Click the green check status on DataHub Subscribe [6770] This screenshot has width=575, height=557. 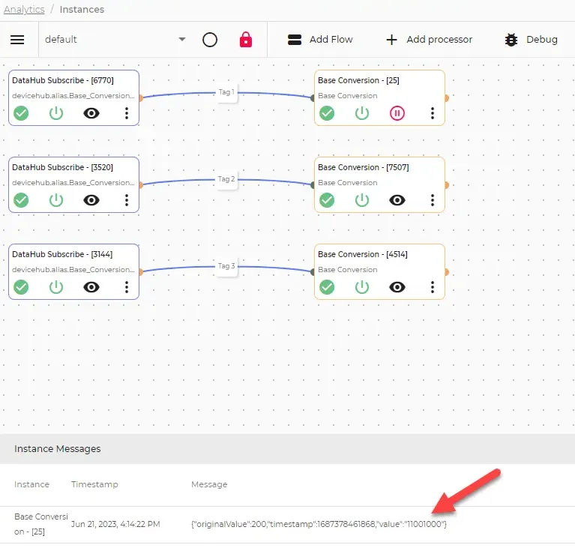pyautogui.click(x=21, y=113)
